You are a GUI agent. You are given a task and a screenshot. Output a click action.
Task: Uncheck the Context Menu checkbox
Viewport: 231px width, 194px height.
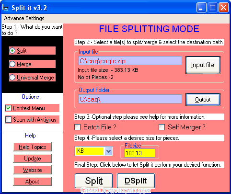click(8, 108)
